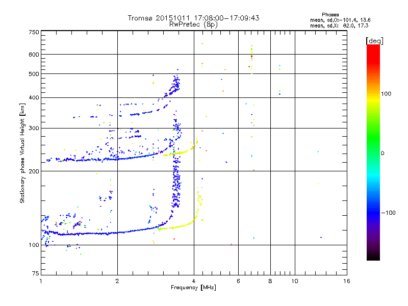Click the y-axis tick label '500'

34,74
